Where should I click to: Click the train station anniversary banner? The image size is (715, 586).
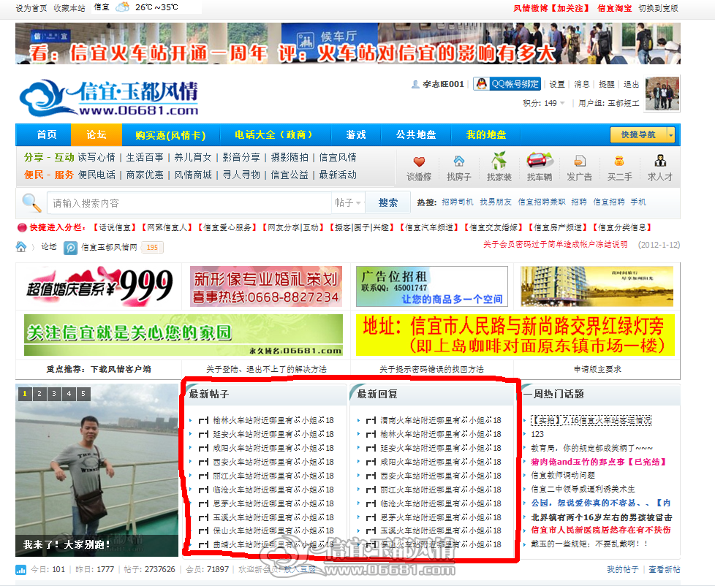(347, 43)
